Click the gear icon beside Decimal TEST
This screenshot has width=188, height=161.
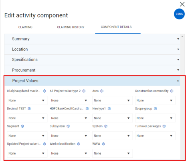[x=29, y=109]
